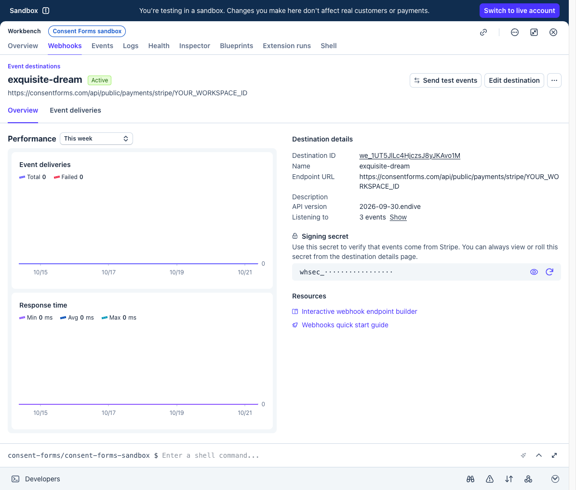The image size is (576, 490).
Task: Click the up-down arrows requests icon
Action: pyautogui.click(x=509, y=479)
